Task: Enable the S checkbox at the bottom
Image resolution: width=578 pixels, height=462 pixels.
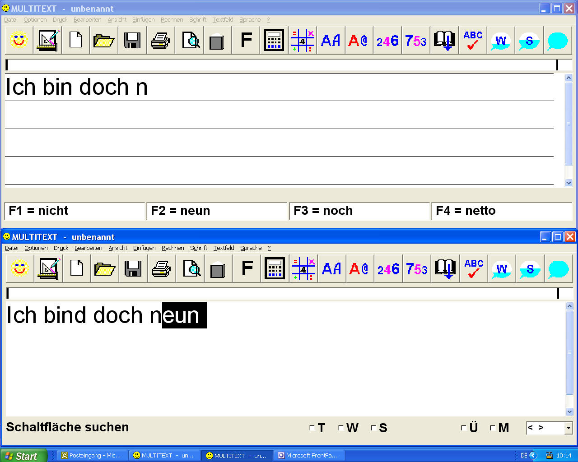Action: 373,428
